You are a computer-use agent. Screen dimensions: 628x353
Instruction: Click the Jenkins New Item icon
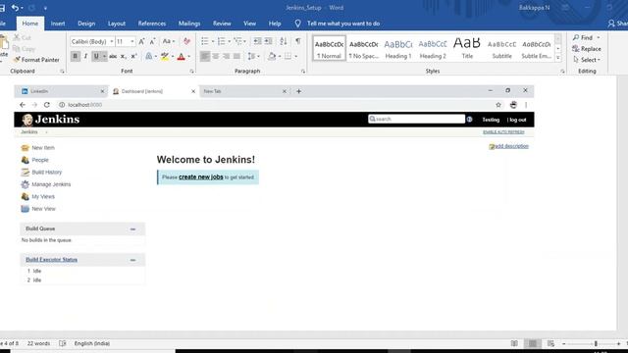click(25, 148)
